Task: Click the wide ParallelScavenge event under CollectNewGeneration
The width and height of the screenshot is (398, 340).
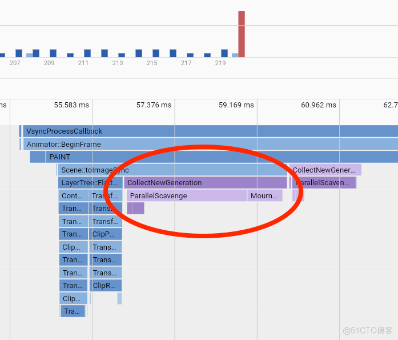Action: coord(186,196)
